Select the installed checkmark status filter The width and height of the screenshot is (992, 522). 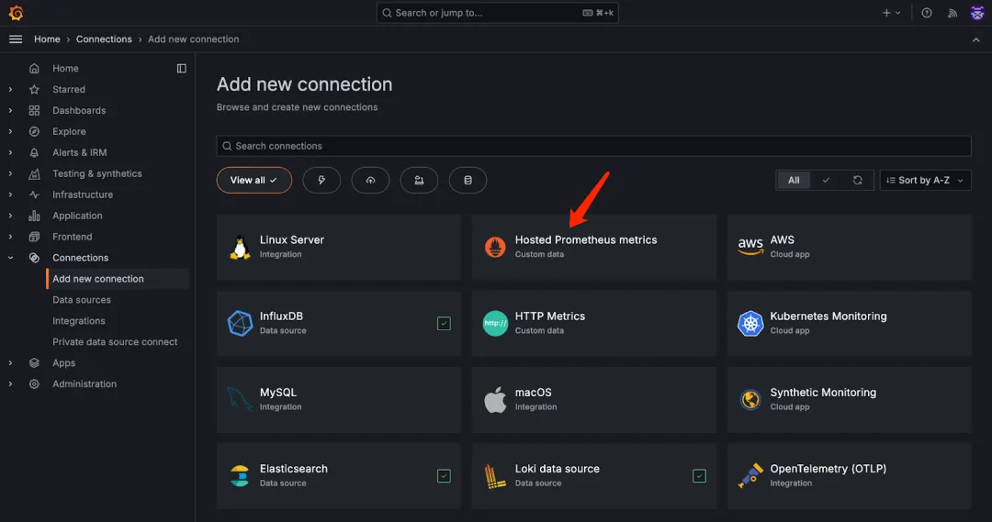coord(826,180)
